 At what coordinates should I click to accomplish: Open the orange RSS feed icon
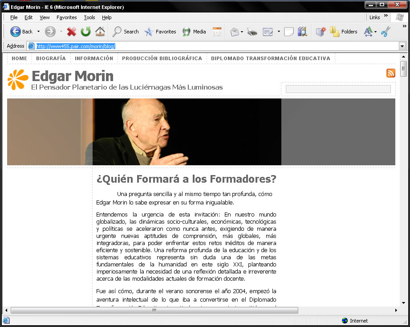coord(391,73)
